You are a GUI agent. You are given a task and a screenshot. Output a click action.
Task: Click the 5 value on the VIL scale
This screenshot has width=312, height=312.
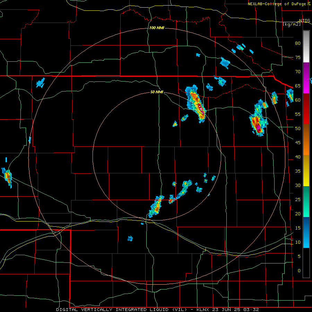pos(299,257)
